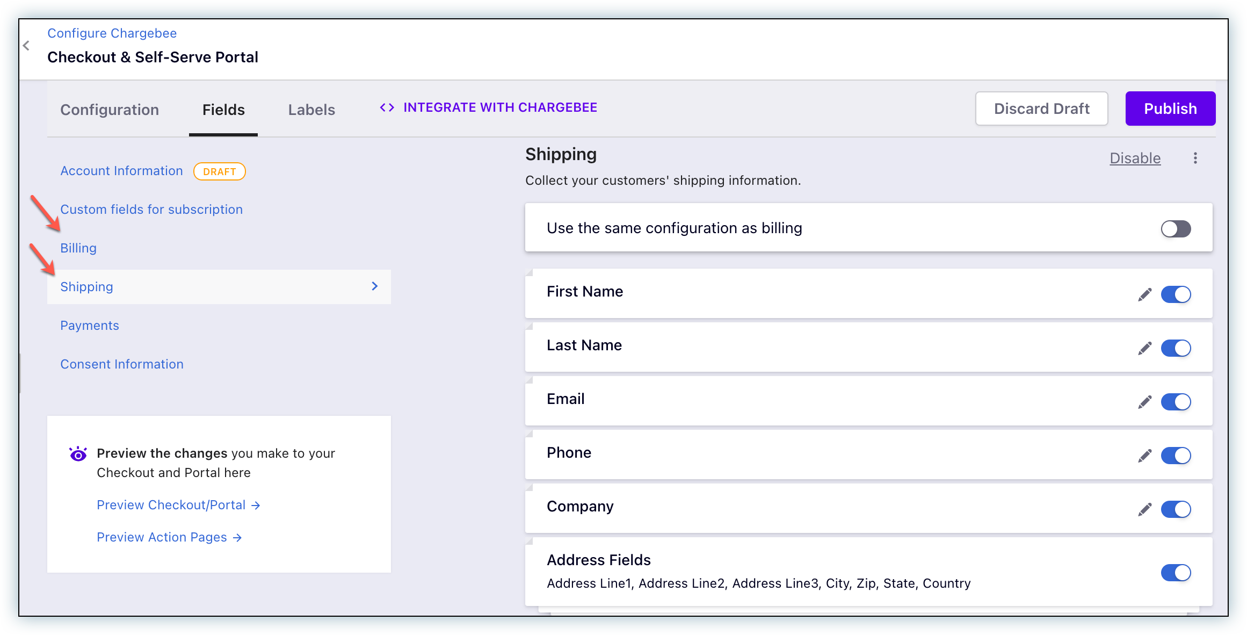Image resolution: width=1247 pixels, height=635 pixels.
Task: Select Billing in the fields list
Action: click(78, 248)
